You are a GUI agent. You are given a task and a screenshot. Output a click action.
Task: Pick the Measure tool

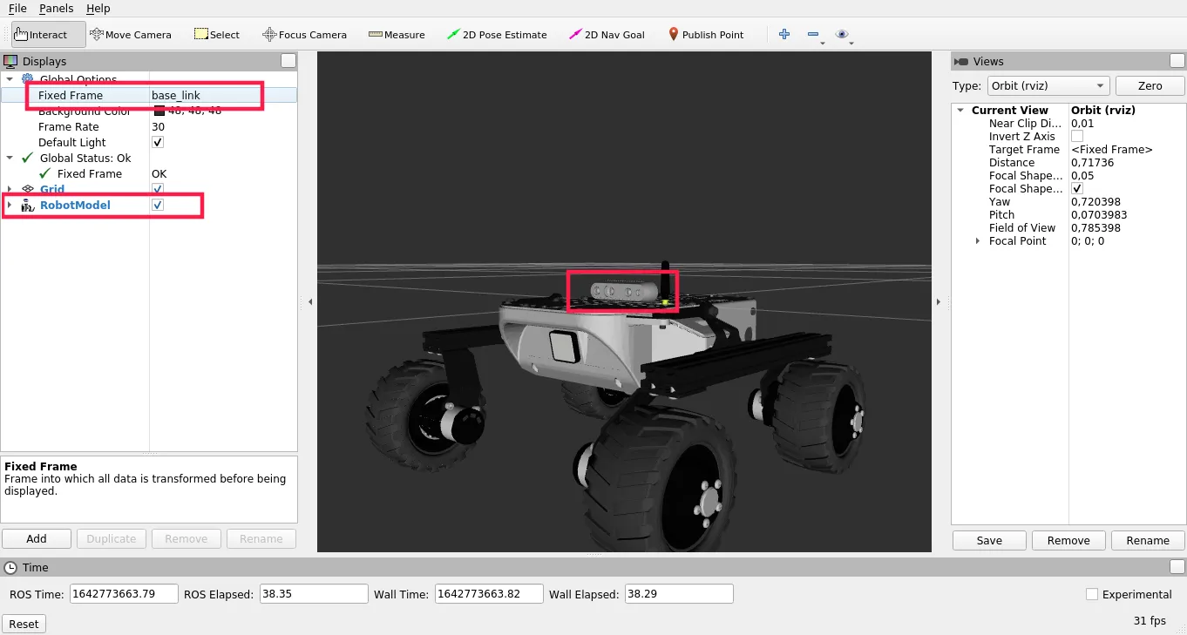click(x=397, y=35)
